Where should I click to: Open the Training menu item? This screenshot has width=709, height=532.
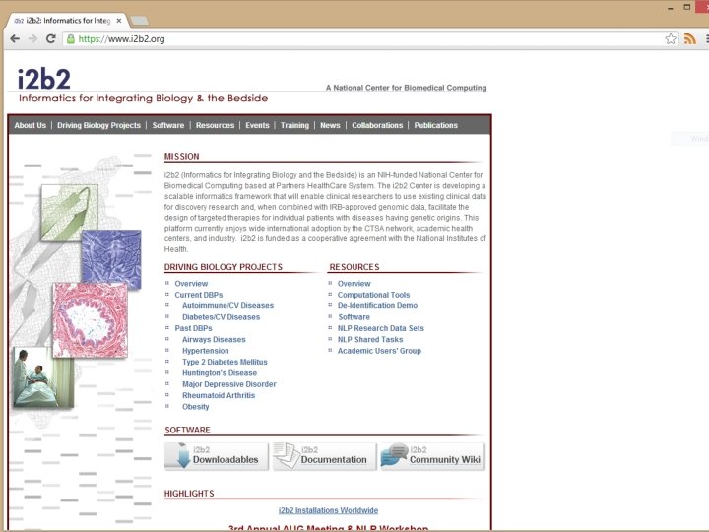click(294, 125)
